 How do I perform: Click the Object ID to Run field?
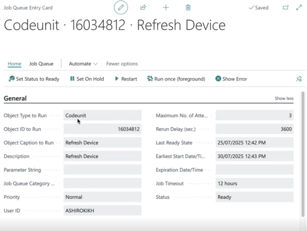[102, 129]
